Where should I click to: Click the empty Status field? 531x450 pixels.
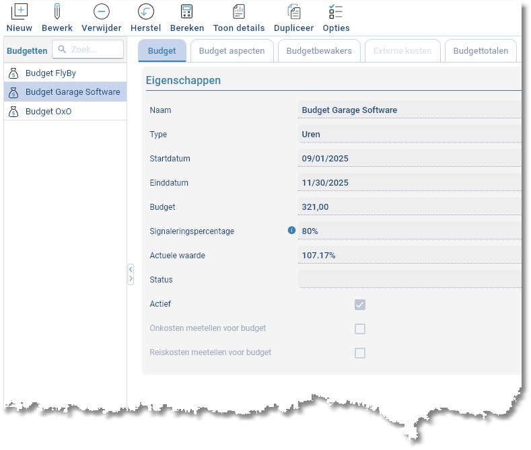410,279
